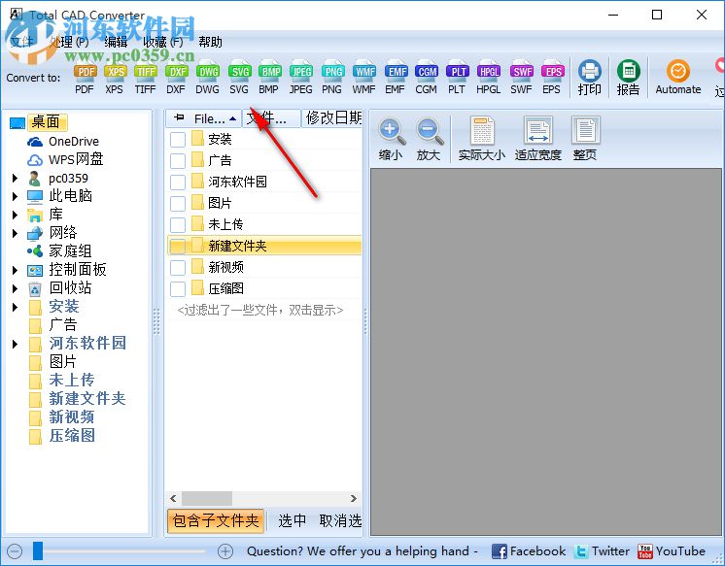Click file list horizontal scrollbar right arrow
This screenshot has width=725, height=566.
click(354, 499)
